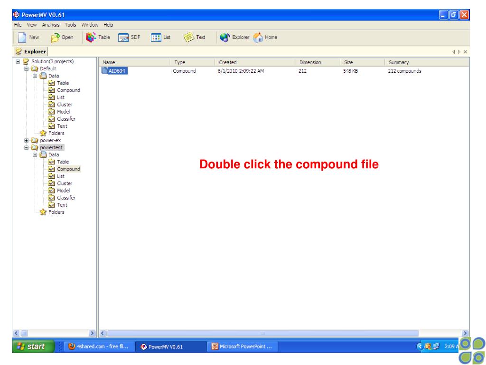
Task: Sort by the Created column header
Action: tap(255, 62)
